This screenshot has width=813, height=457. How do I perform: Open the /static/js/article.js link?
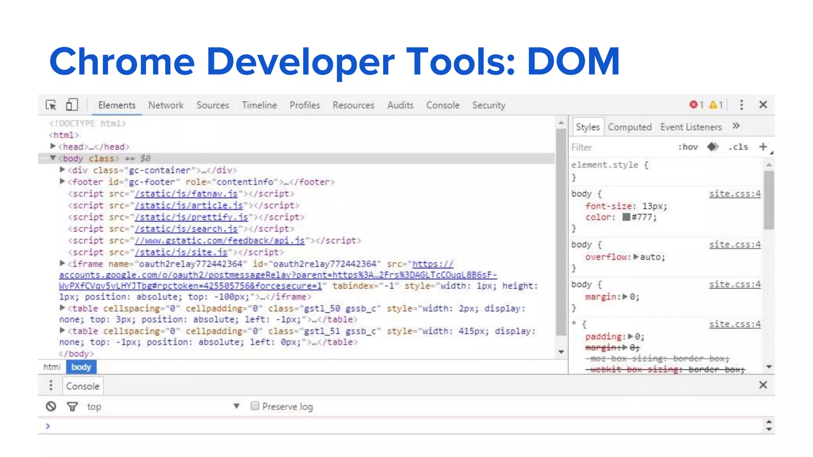click(189, 205)
